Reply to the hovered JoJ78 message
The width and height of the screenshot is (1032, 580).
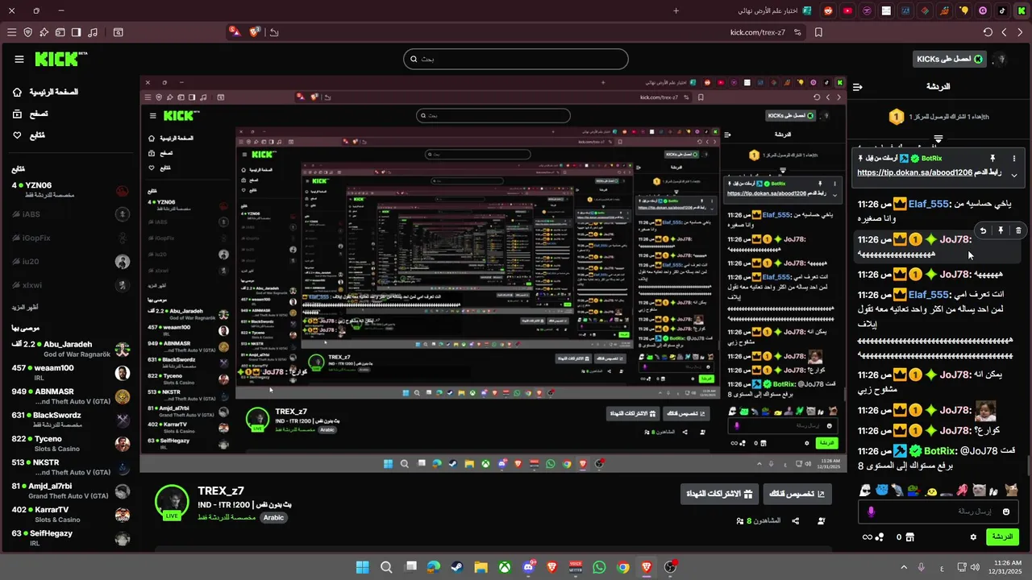point(983,230)
